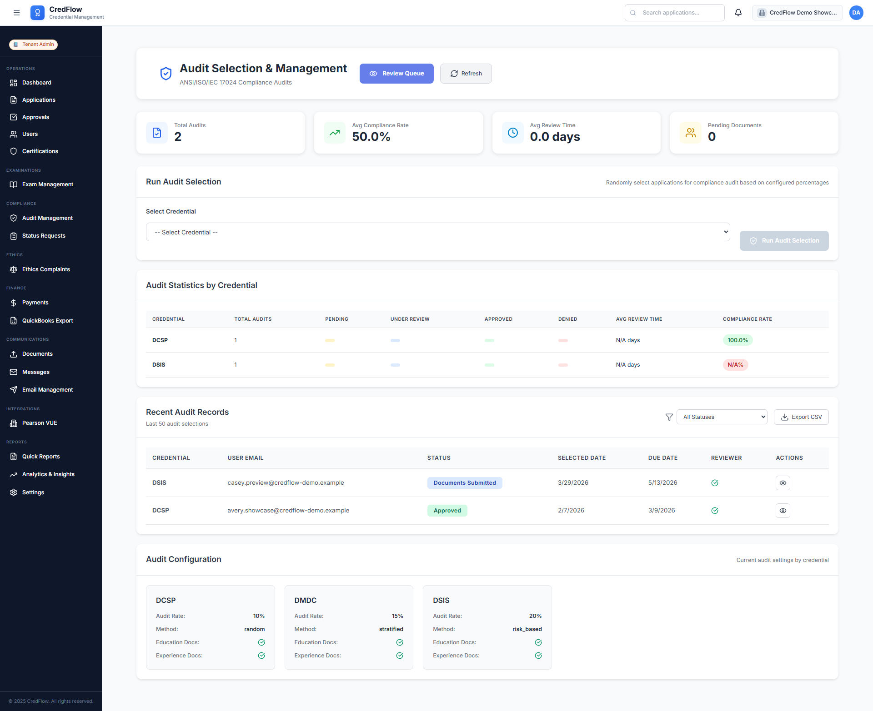This screenshot has height=711, width=873.
Task: Open the DA user avatar
Action: pyautogui.click(x=856, y=13)
